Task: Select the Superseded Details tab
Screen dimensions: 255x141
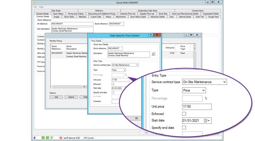Action: coord(211,14)
